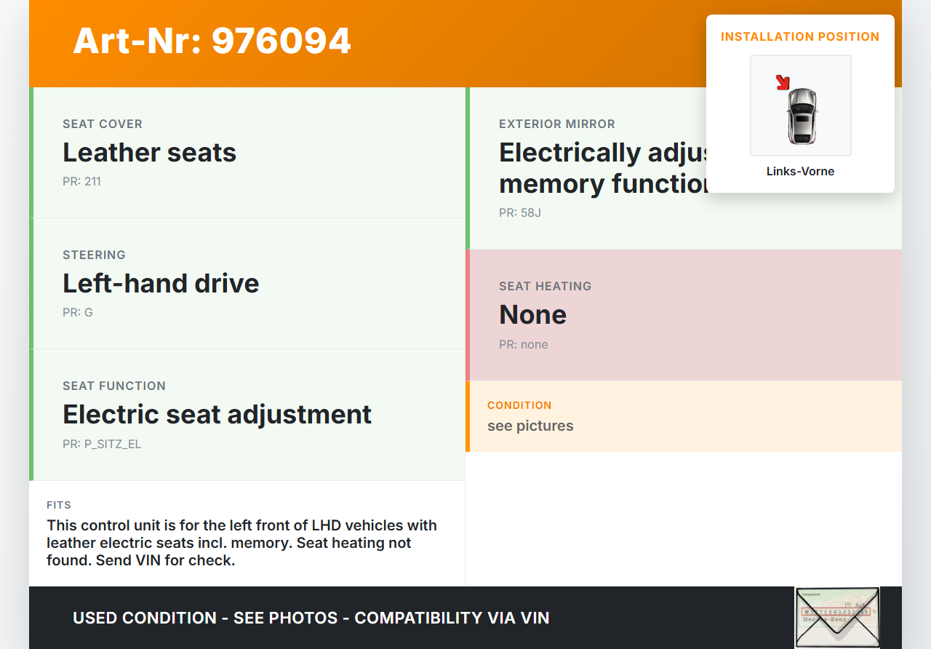Click the 'see pictures' condition text
This screenshot has height=649, width=931.
(530, 426)
